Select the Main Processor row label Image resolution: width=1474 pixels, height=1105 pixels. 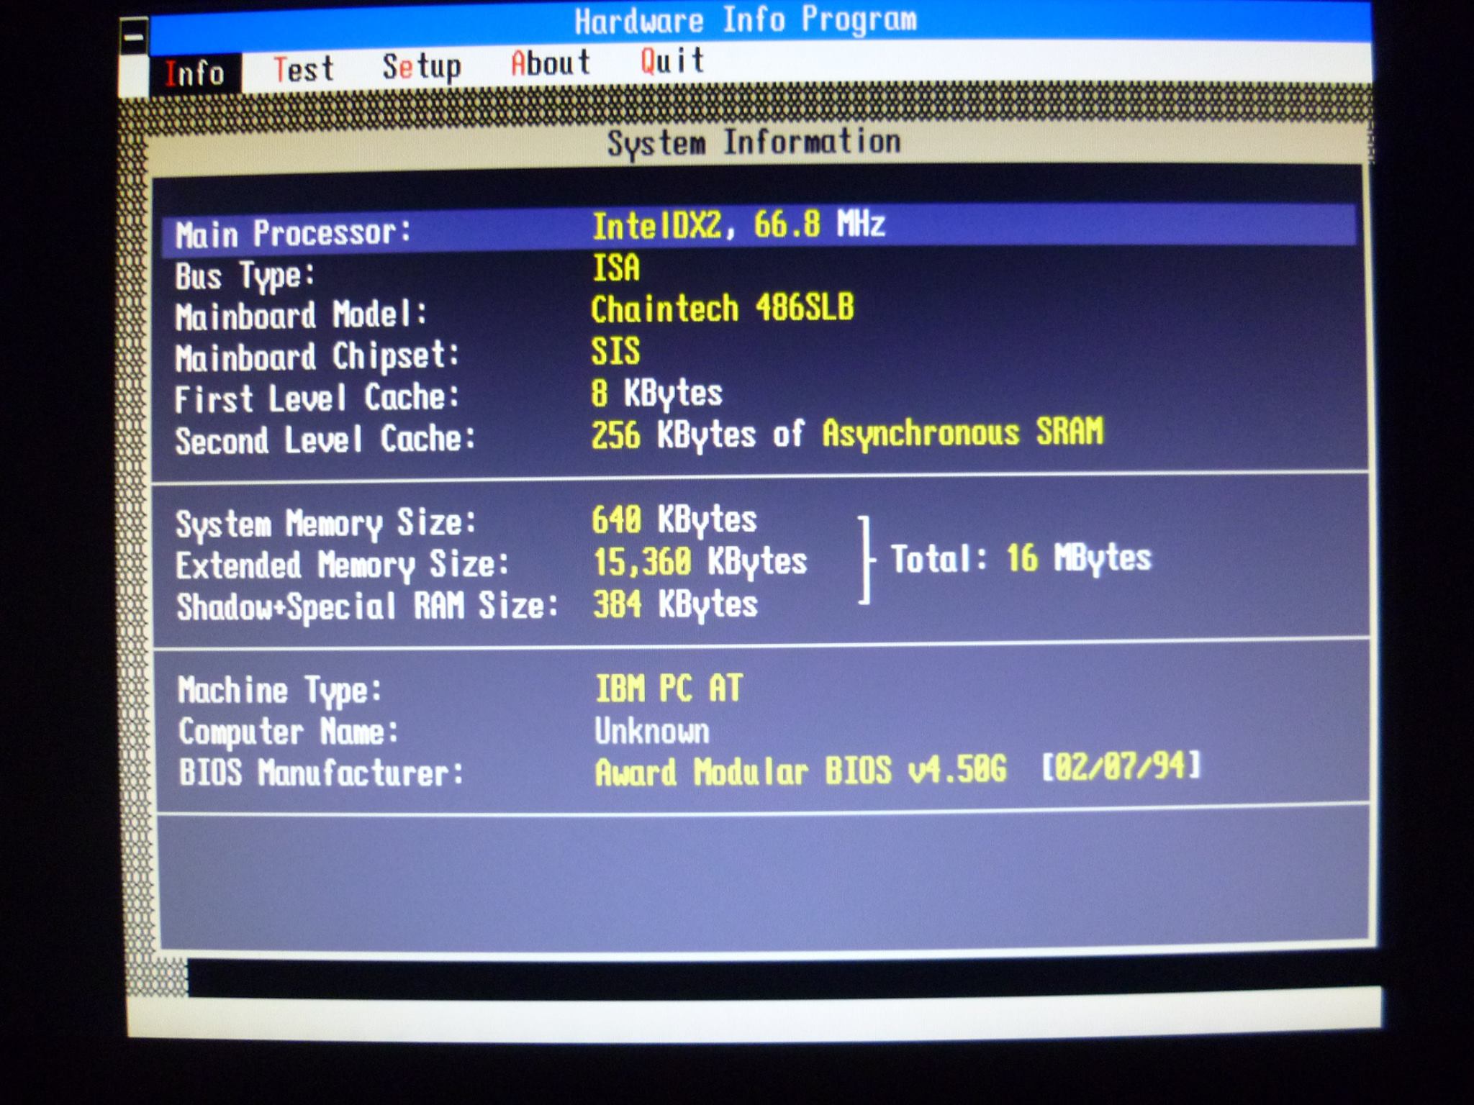(x=293, y=234)
